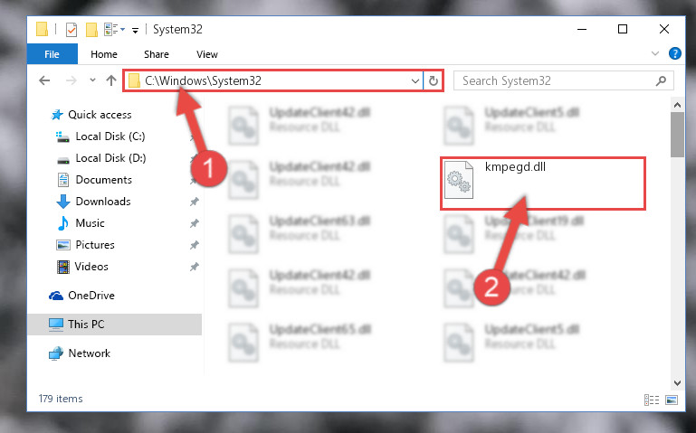This screenshot has height=433, width=696.
Task: Open the File menu
Action: coord(52,54)
